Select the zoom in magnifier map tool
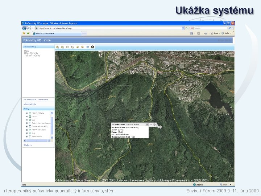Screen dimensions: 261x196 click(x=57, y=47)
